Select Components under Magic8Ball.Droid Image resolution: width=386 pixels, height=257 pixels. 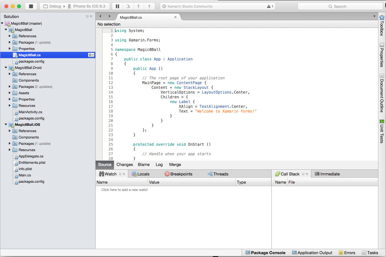click(x=28, y=80)
